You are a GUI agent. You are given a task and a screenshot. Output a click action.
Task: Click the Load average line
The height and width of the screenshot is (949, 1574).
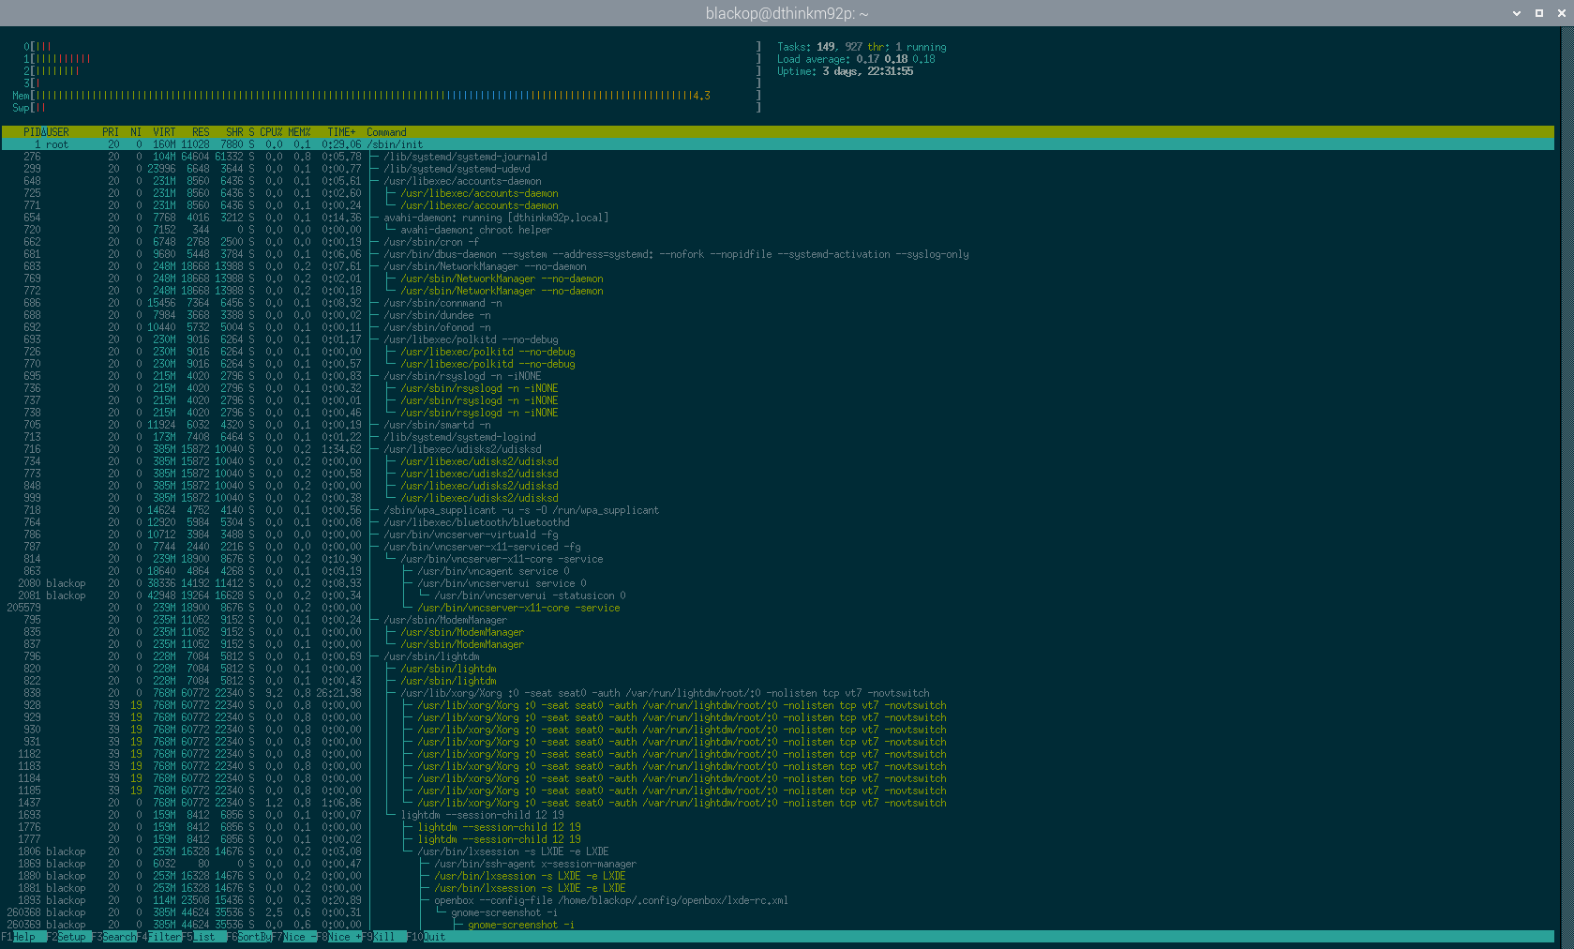(x=856, y=58)
